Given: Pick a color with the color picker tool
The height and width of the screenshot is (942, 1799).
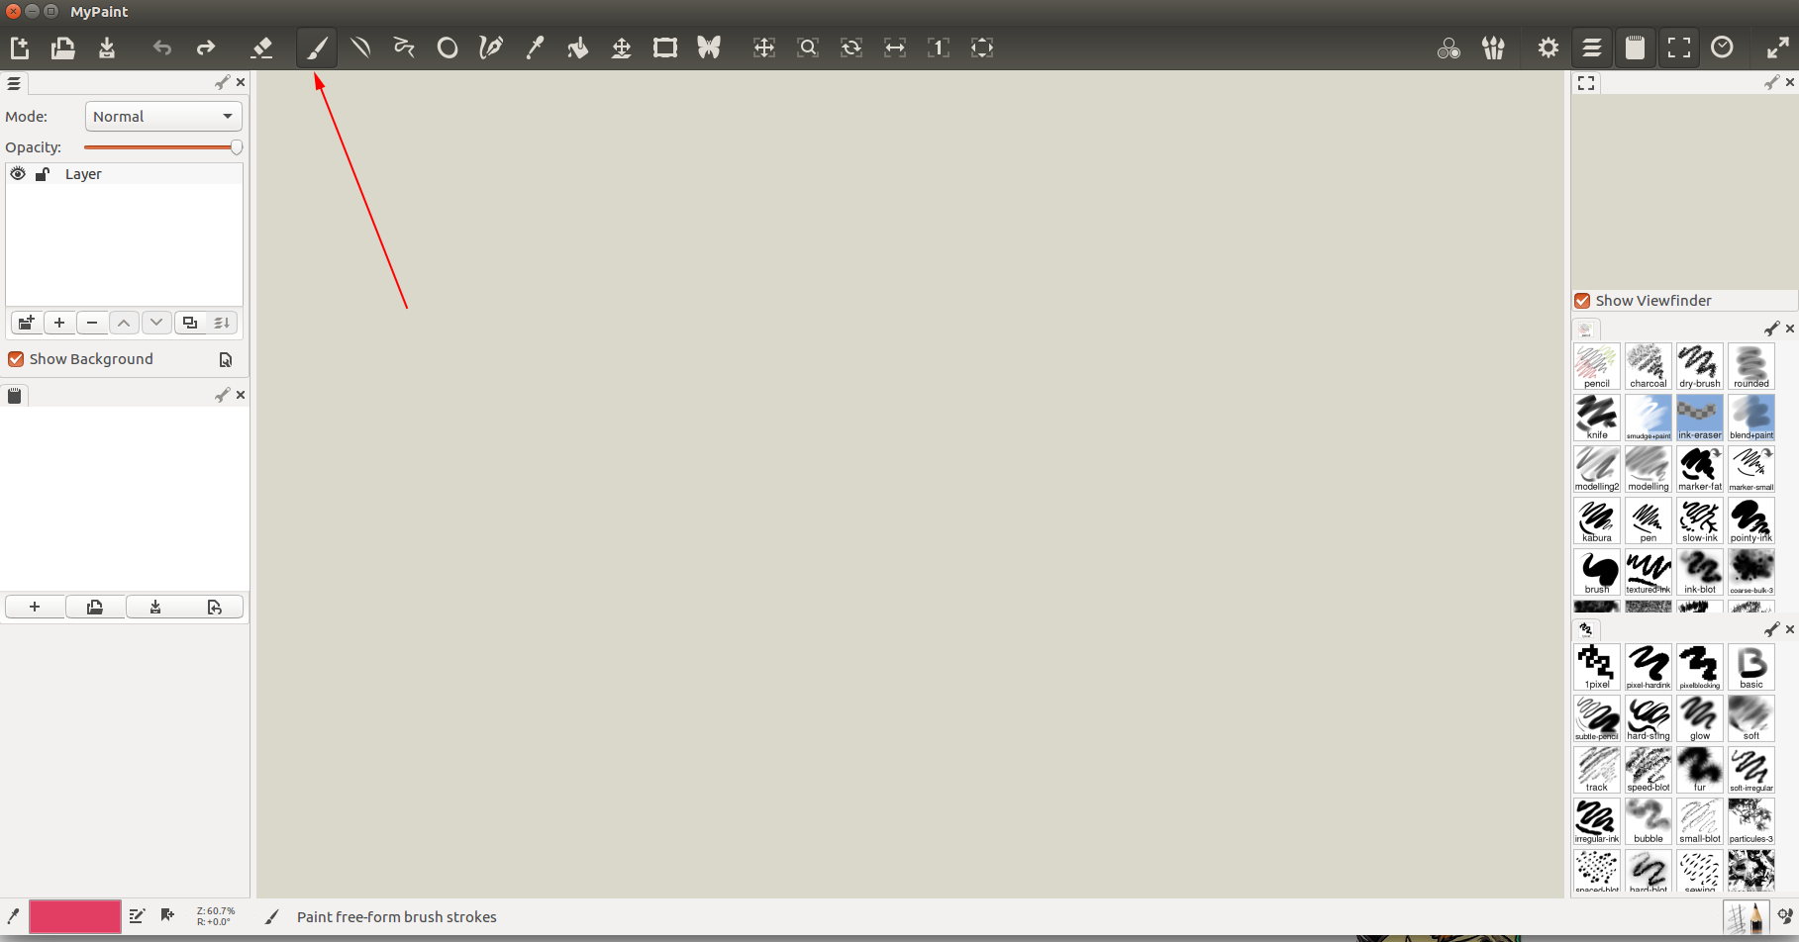Looking at the screenshot, I should [535, 47].
